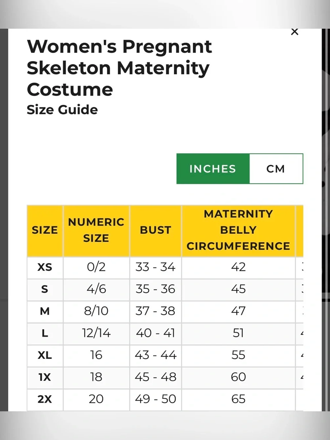Image resolution: width=330 pixels, height=440 pixels.
Task: Select the XL size row label
Action: coord(45,355)
